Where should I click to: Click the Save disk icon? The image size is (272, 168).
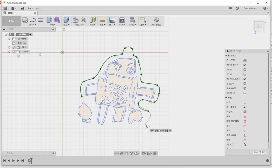pyautogui.click(x=22, y=8)
